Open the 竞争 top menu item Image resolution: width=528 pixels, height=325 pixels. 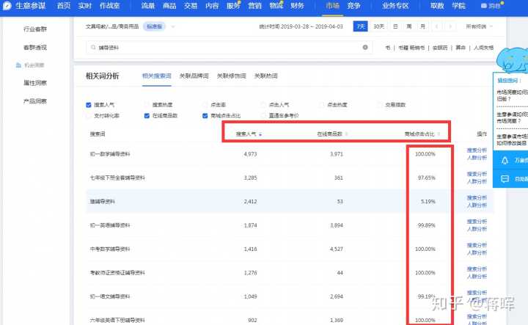coord(353,5)
